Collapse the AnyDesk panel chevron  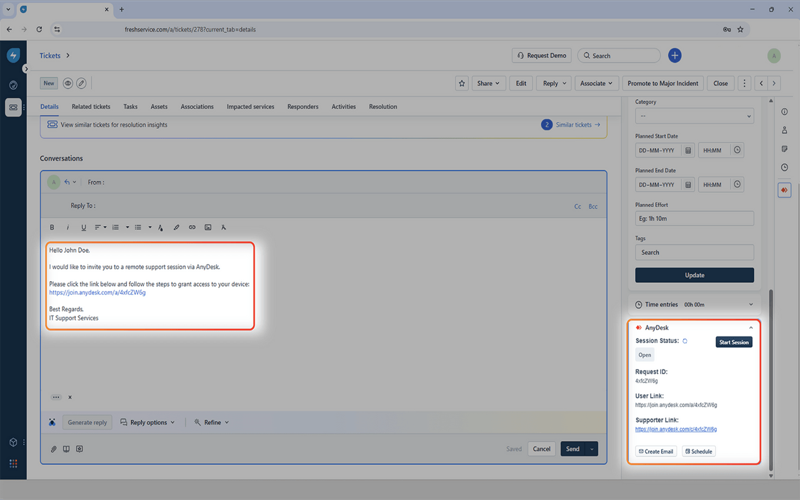(x=751, y=327)
